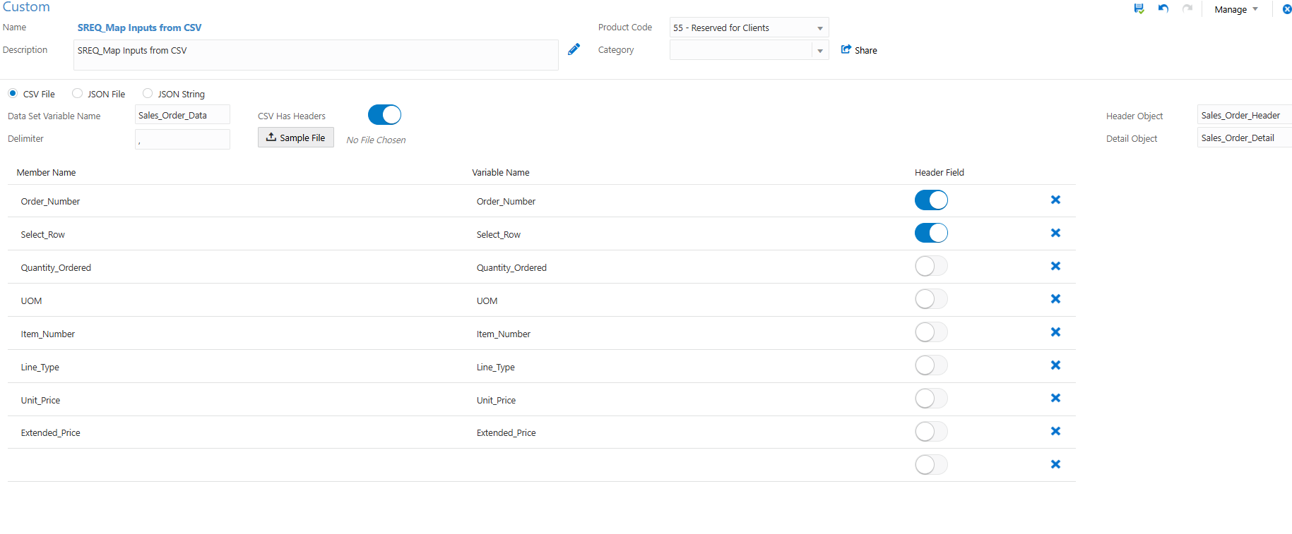Click the Header Object field

coord(1245,115)
